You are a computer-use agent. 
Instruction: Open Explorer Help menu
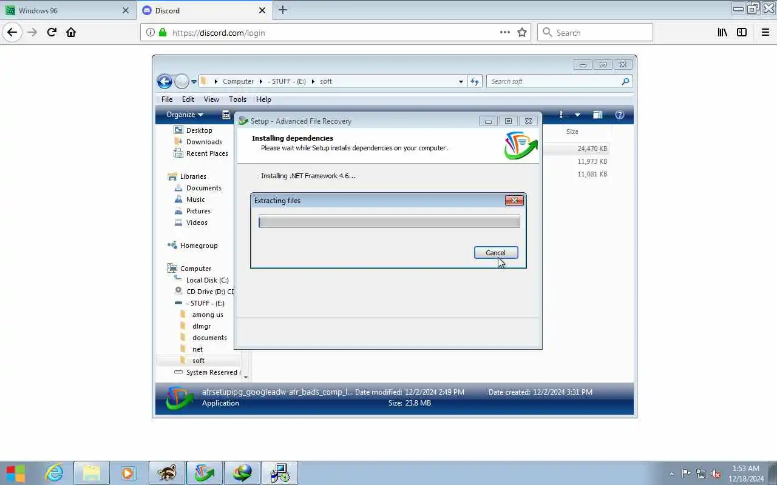pyautogui.click(x=263, y=99)
